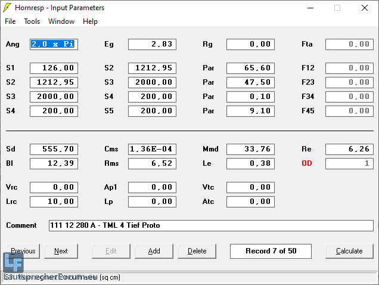Go to the Previous record

23,251
